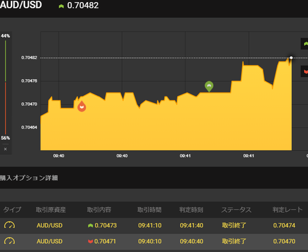The height and width of the screenshot is (252, 308).
Task: Select the green up-trade marker on chart
Action: [209, 86]
